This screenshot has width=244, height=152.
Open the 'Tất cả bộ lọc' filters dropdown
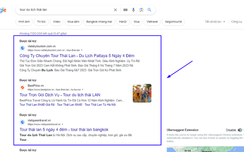[215, 22]
